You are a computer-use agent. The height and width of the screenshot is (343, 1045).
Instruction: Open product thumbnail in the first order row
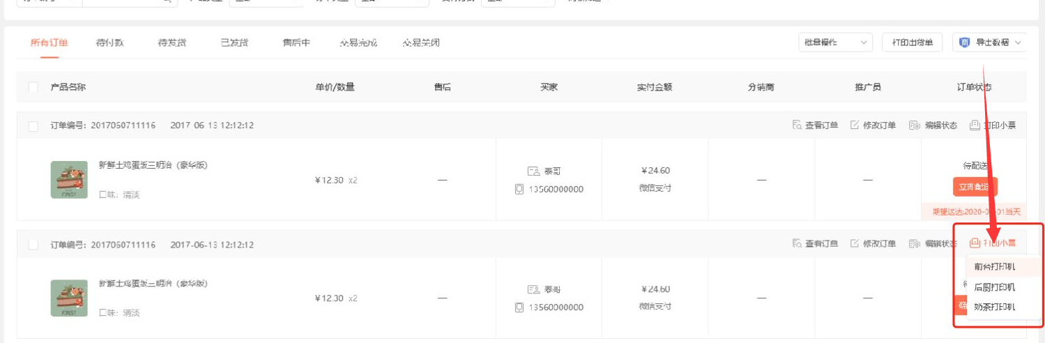(x=69, y=180)
